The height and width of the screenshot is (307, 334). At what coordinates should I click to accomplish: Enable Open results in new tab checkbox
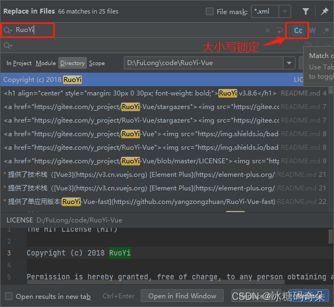pos(9,296)
